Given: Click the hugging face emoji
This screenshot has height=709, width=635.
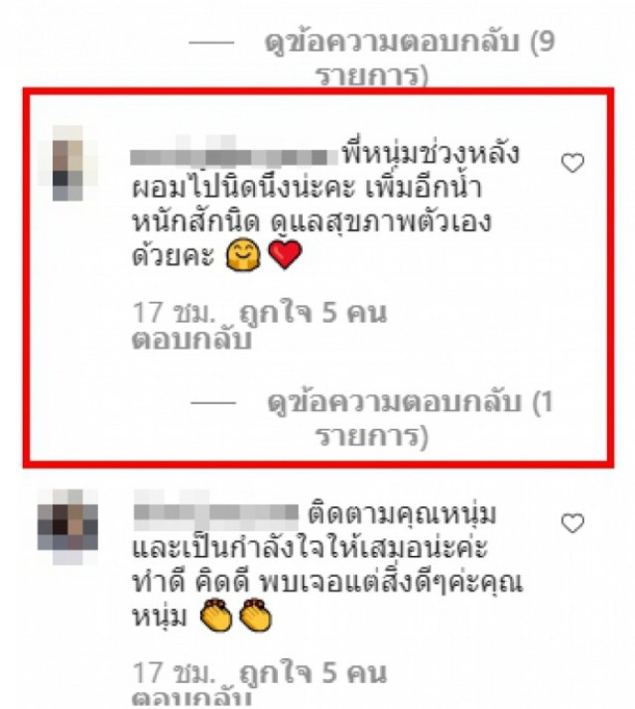Looking at the screenshot, I should (x=243, y=254).
